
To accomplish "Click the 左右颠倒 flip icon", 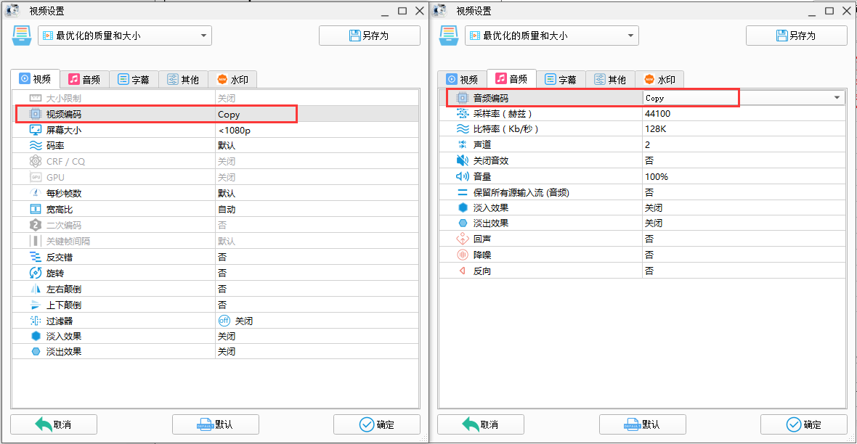I will (36, 289).
